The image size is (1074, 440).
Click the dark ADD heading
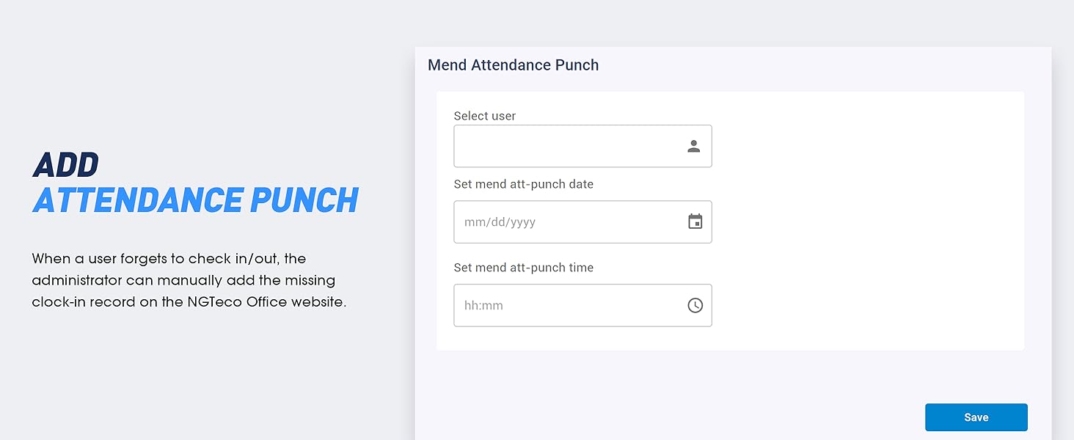click(66, 166)
